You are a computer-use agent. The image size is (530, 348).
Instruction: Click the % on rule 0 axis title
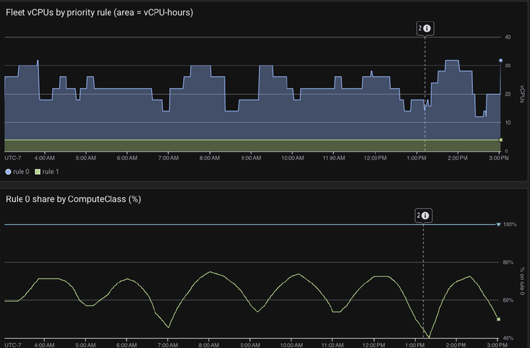coord(522,281)
